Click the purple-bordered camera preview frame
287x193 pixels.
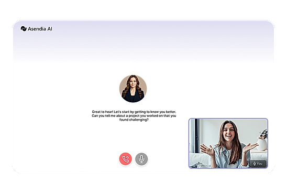(228, 143)
